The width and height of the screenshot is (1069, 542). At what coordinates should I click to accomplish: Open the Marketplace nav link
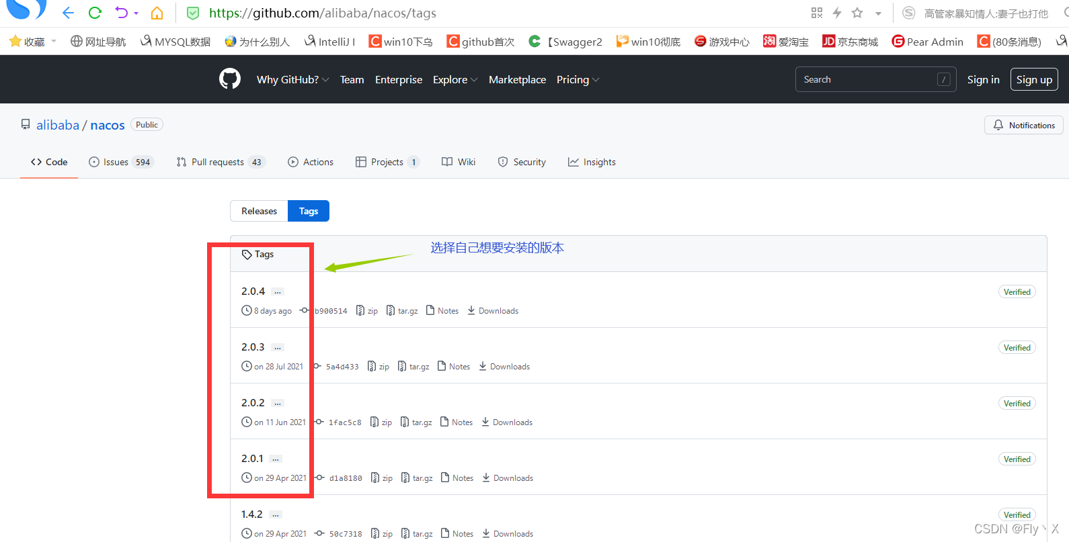coord(517,79)
